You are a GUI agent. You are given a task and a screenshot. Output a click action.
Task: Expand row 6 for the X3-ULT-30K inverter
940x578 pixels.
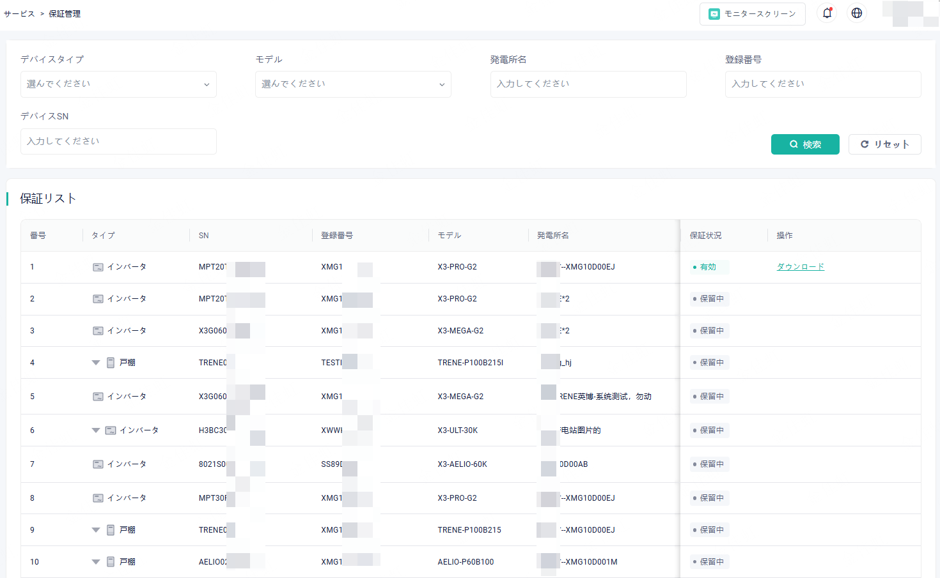[95, 430]
